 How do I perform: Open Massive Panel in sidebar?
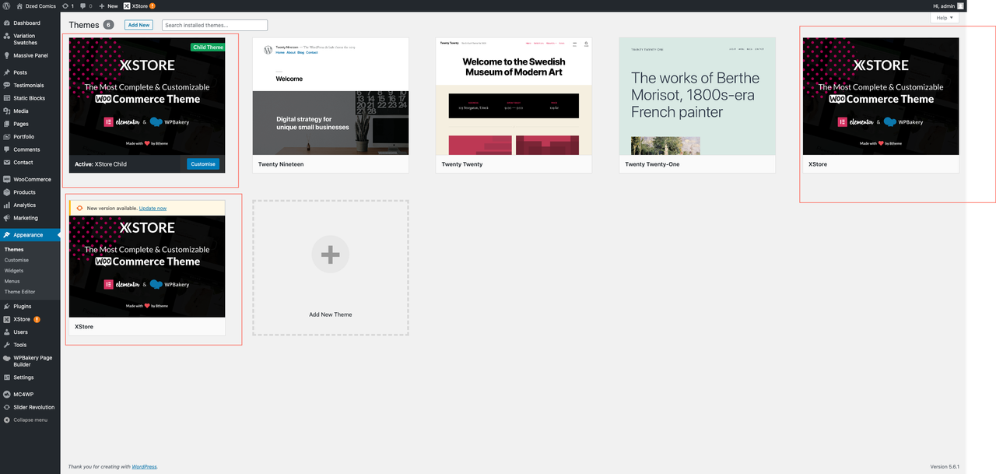30,55
